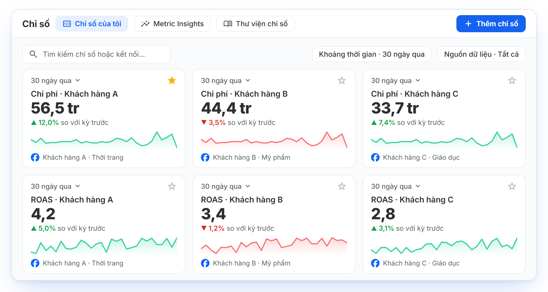Screen dimensions: 548x292
Task: Open the Metric Insights tab
Action: pyautogui.click(x=172, y=24)
